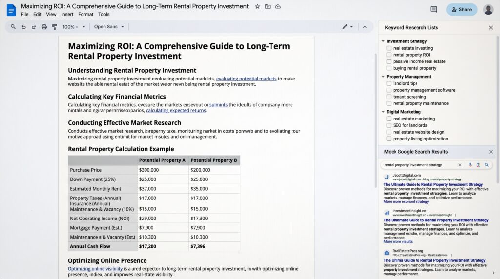
Task: Check the cloud save status icon
Action: coord(278,7)
